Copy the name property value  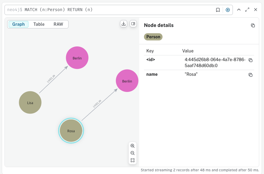point(251,75)
